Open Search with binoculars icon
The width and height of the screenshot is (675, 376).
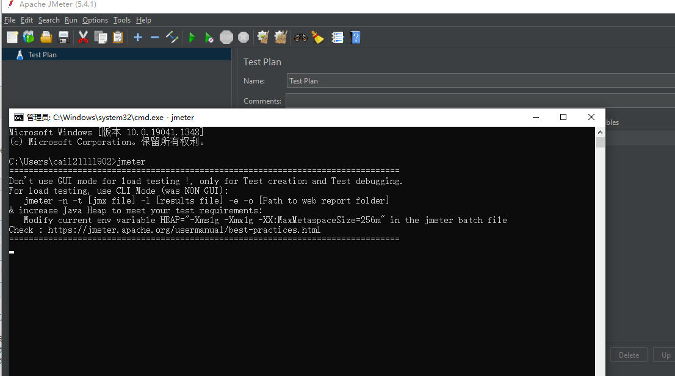click(x=300, y=37)
